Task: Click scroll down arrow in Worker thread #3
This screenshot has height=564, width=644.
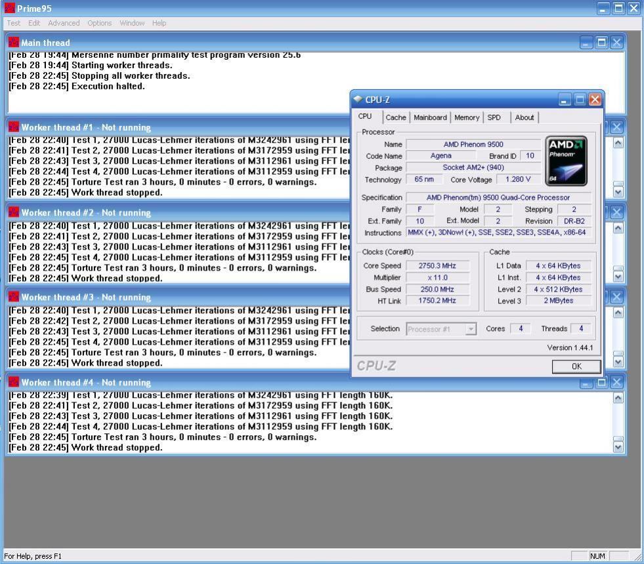Action: coord(618,362)
